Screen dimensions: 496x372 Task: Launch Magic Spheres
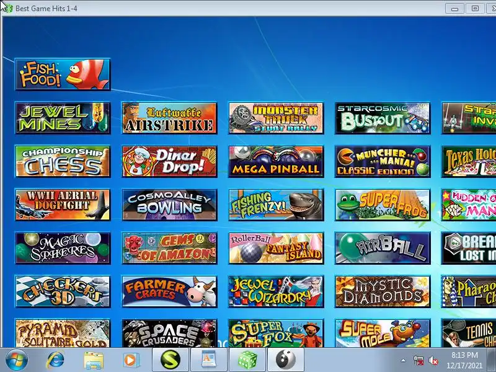[x=63, y=248]
